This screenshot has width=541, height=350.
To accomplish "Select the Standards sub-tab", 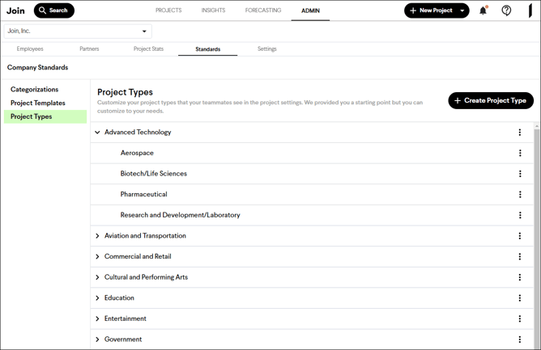I will 207,49.
